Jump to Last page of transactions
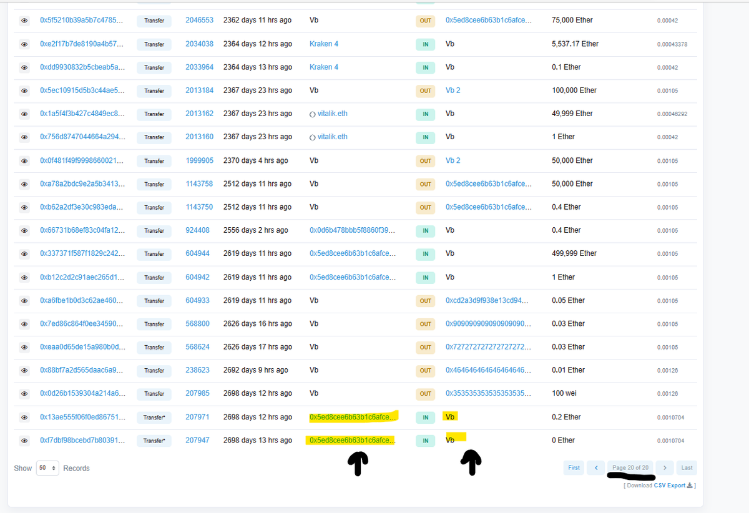Image resolution: width=749 pixels, height=513 pixels. 687,467
